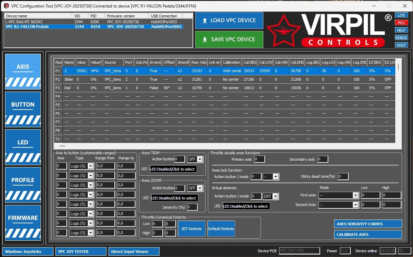Click the LOAD VPC DEVICE button

229,20
